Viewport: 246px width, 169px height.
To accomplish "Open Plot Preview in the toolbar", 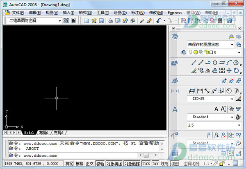I will 118,21.
